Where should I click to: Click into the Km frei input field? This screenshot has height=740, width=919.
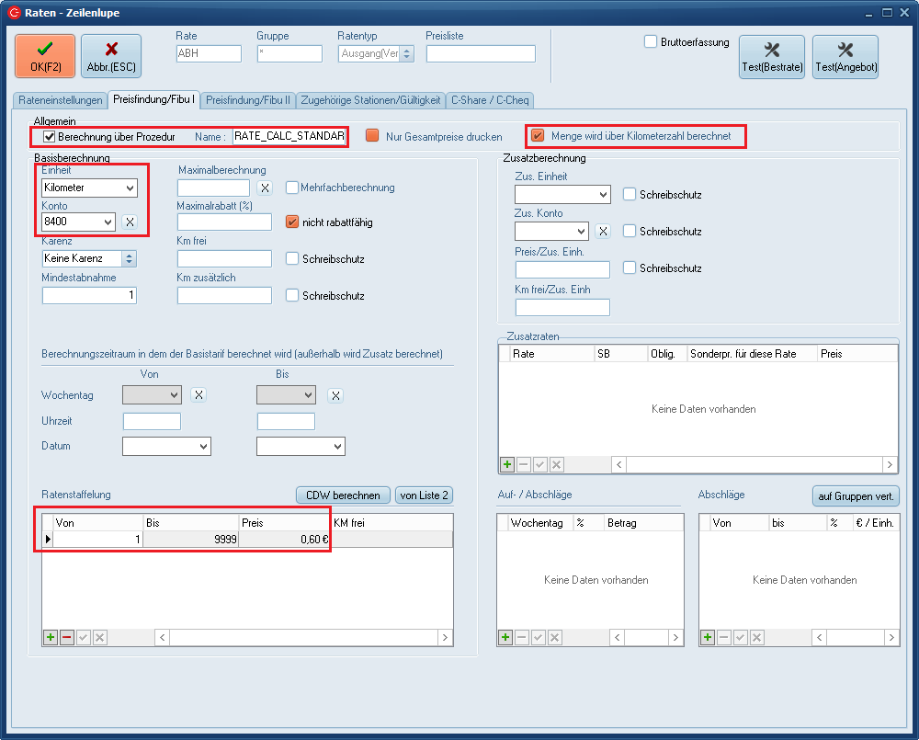(224, 259)
